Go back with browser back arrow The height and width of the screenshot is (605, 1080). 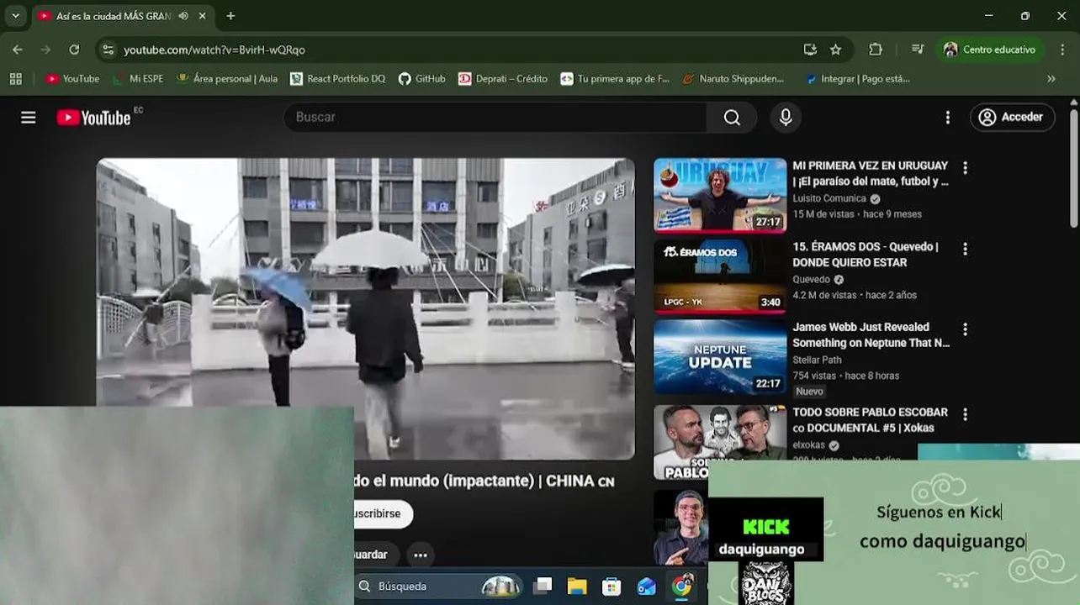tap(18, 50)
